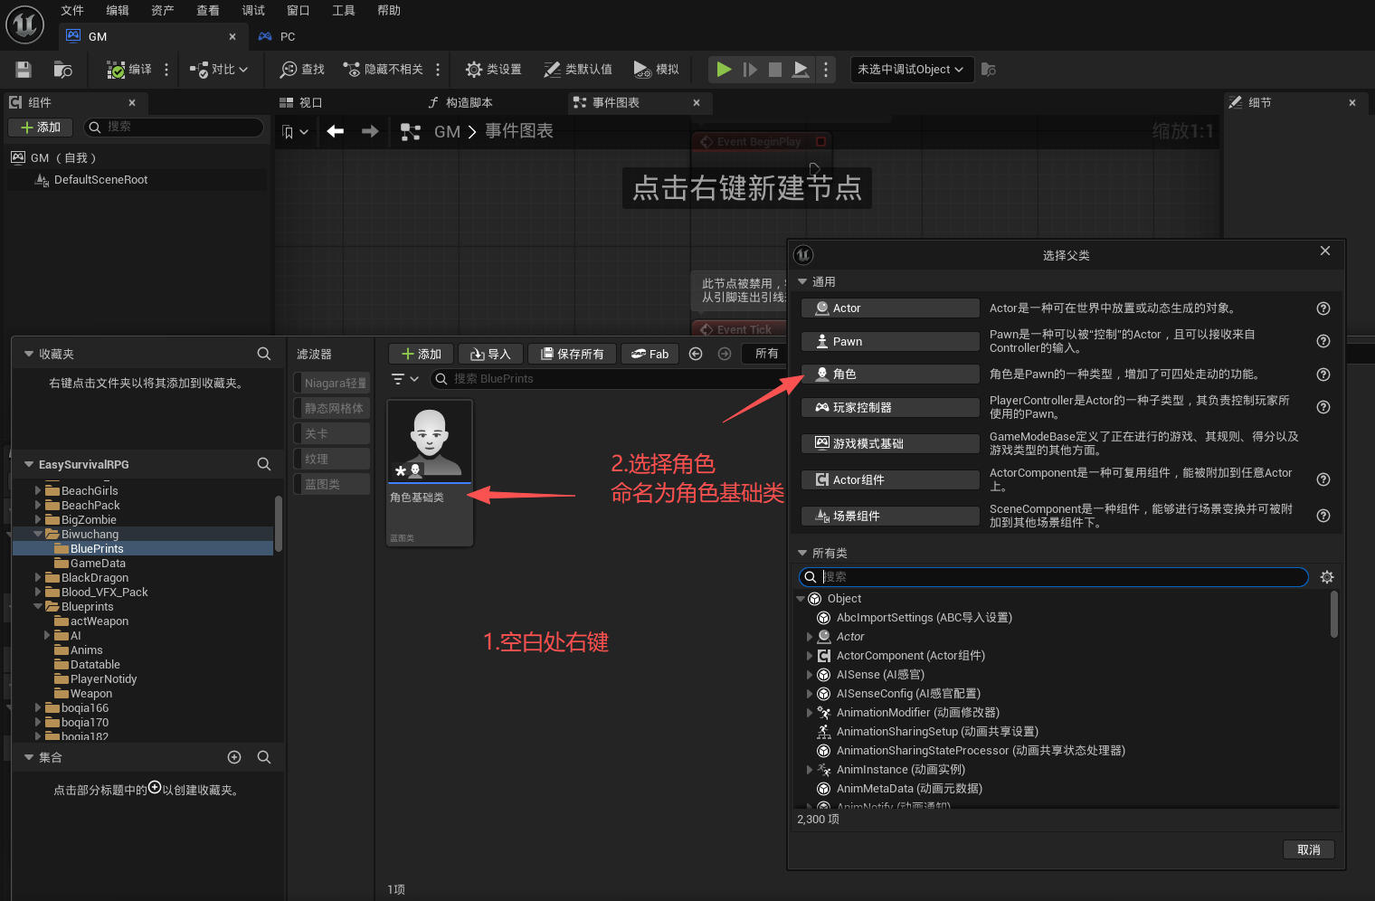The image size is (1375, 901).
Task: Open the Fab marketplace button
Action: point(650,354)
